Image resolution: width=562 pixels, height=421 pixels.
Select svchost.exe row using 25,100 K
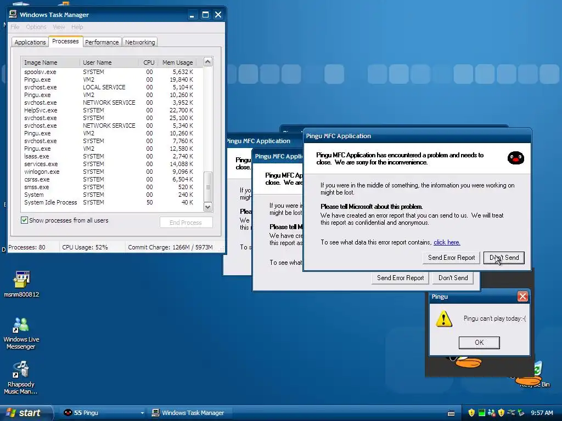112,118
